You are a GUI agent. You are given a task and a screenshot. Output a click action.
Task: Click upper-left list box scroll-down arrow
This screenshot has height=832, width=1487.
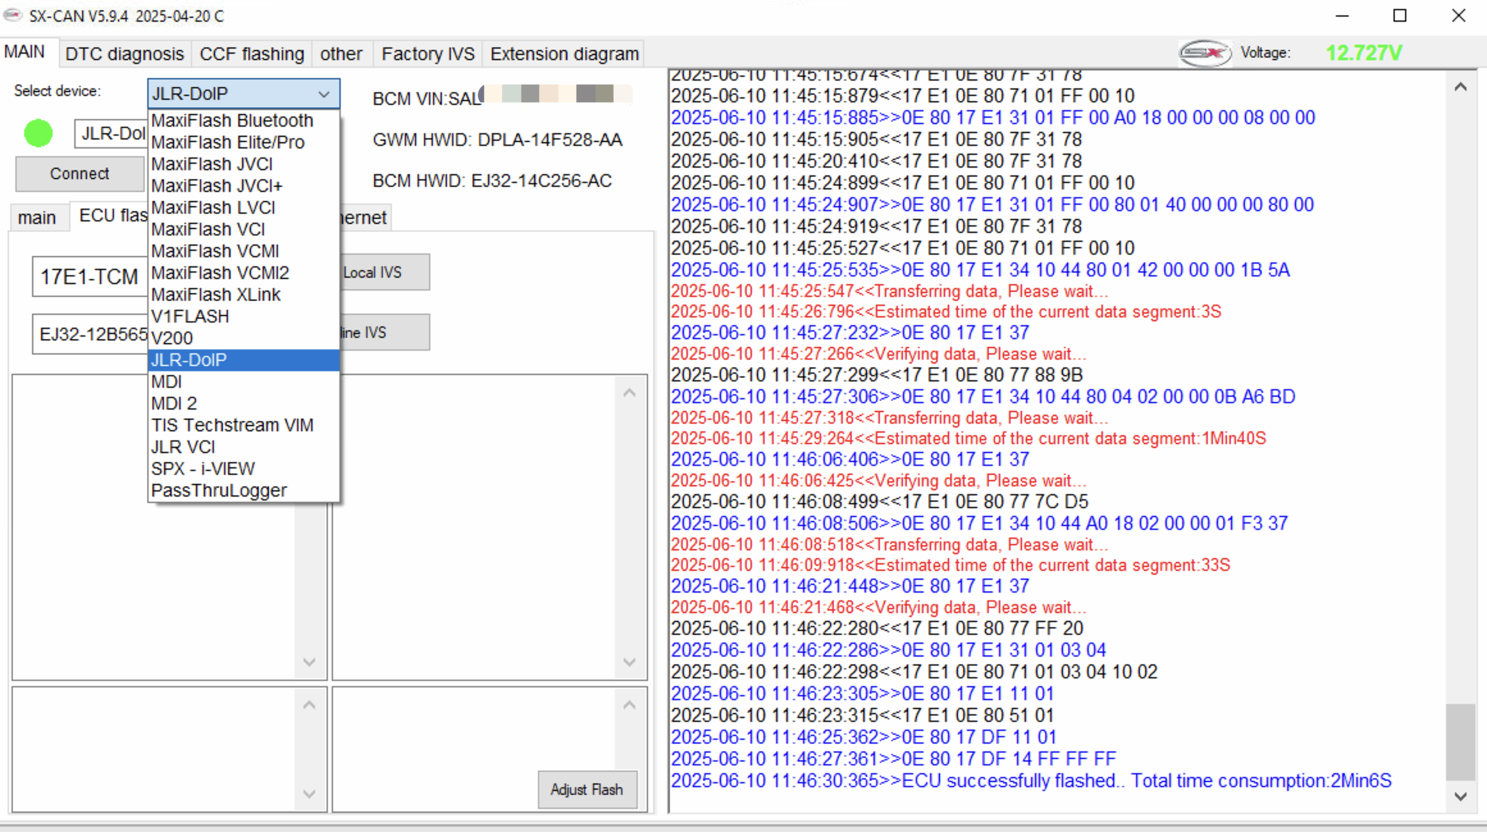(x=309, y=662)
